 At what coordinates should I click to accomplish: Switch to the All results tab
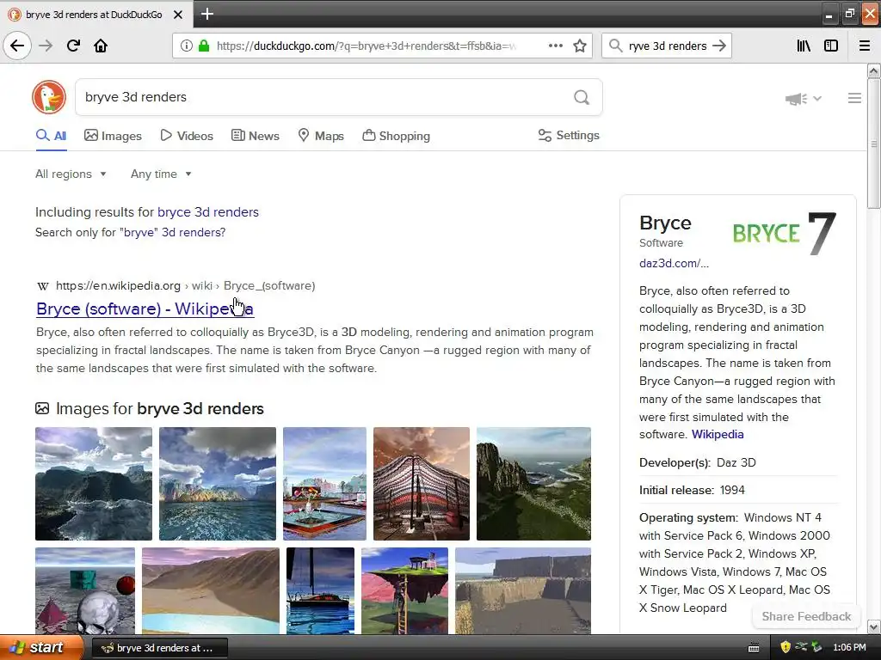tap(51, 136)
